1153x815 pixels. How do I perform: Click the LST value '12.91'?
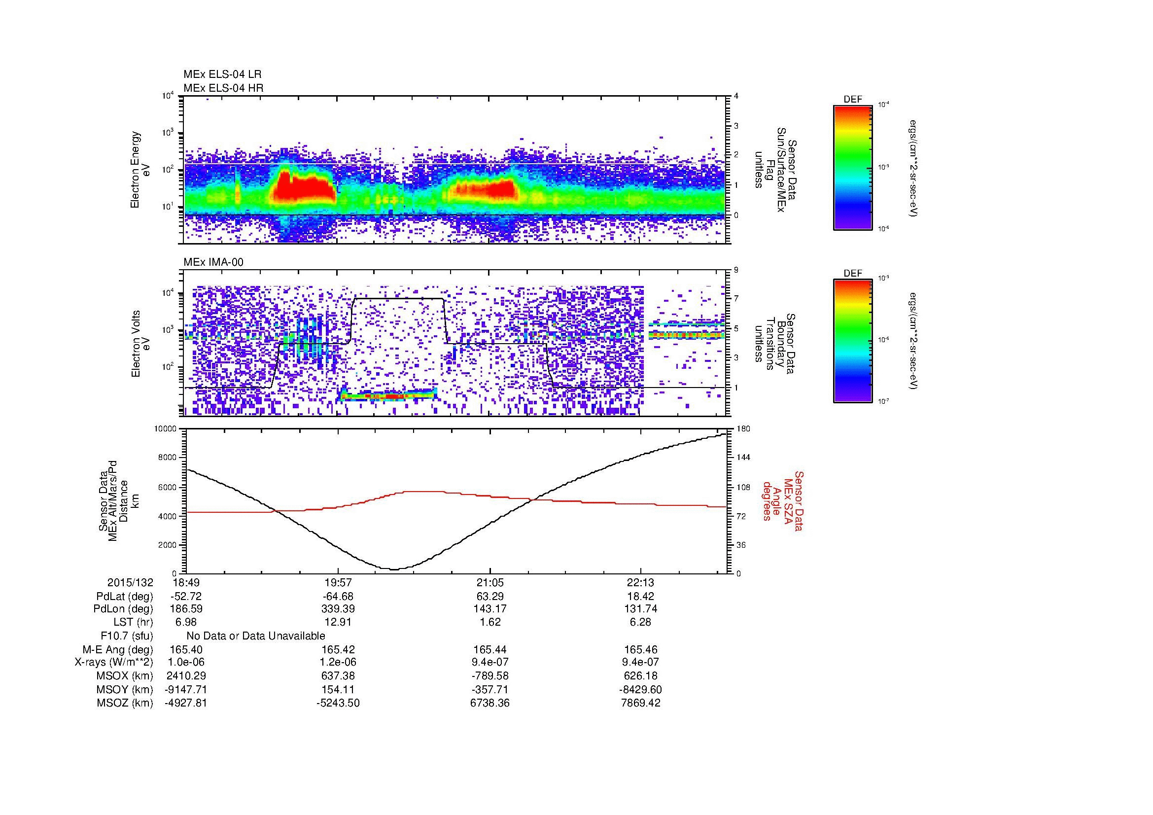[338, 623]
